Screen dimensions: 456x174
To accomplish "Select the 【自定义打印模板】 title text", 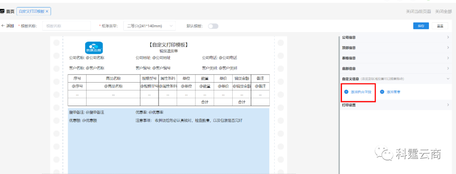I will pos(168,45).
